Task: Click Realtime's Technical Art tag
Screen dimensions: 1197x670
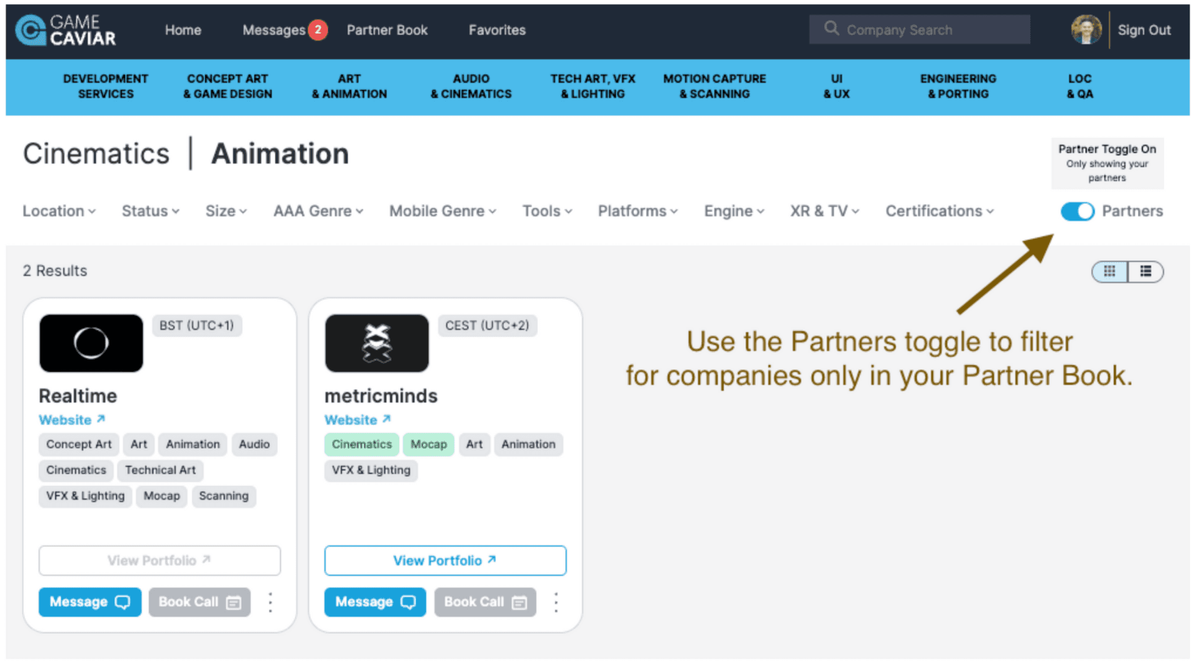Action: [160, 470]
